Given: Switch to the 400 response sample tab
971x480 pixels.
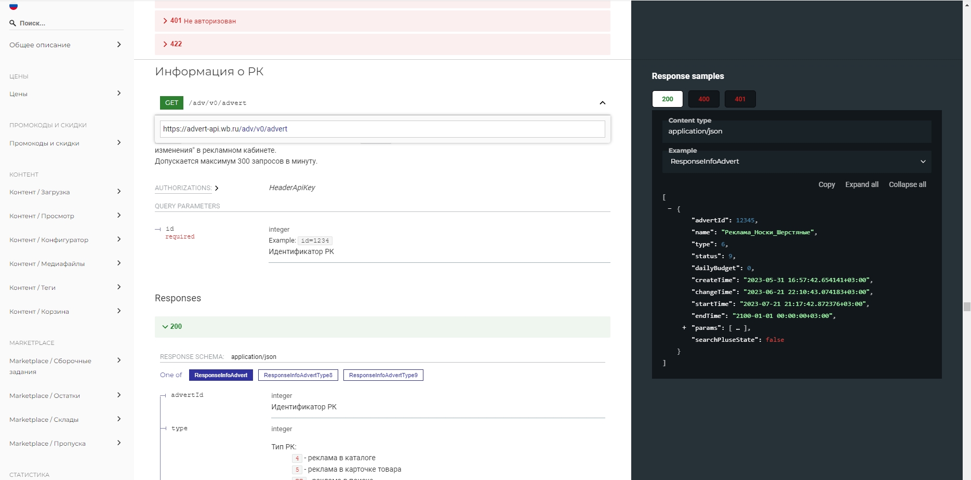Looking at the screenshot, I should click(703, 99).
